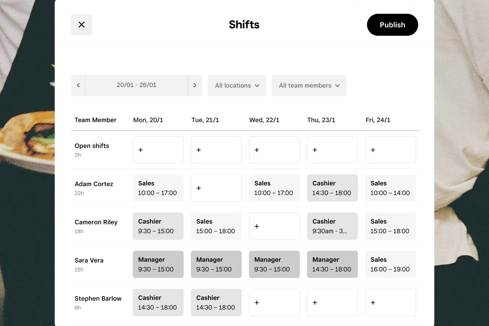This screenshot has height=326, width=489.
Task: Go to the next week
Action: (x=195, y=85)
